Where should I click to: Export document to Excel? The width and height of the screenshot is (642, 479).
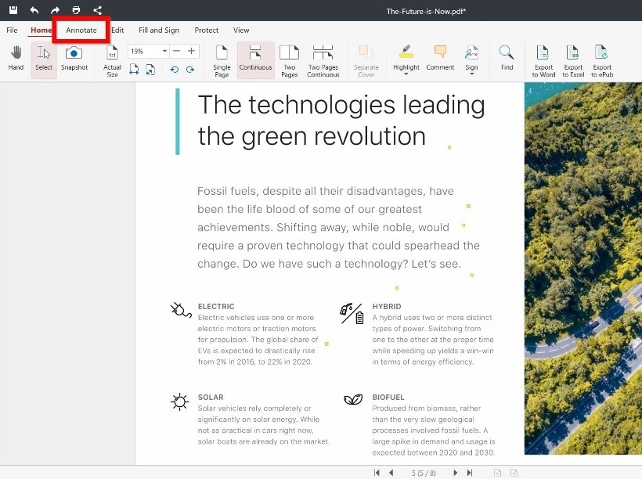tap(573, 61)
